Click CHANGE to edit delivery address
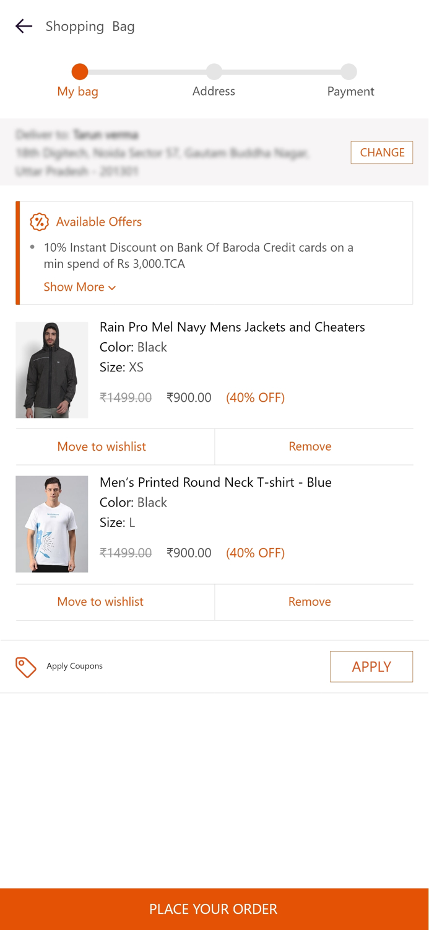 pyautogui.click(x=381, y=152)
